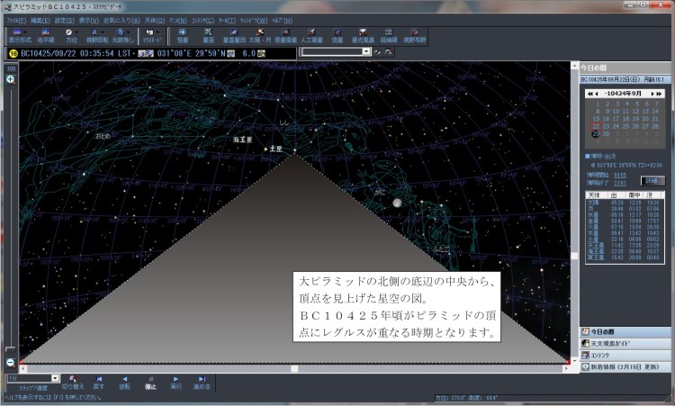
Task: Toggle the 星座 (constellation) display icon
Action: [206, 34]
